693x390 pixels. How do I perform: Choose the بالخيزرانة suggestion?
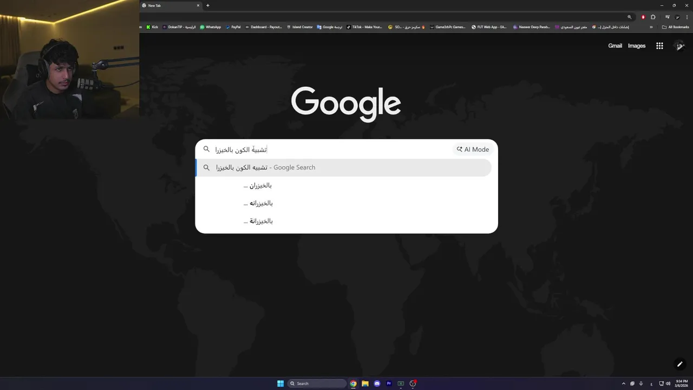click(343, 221)
